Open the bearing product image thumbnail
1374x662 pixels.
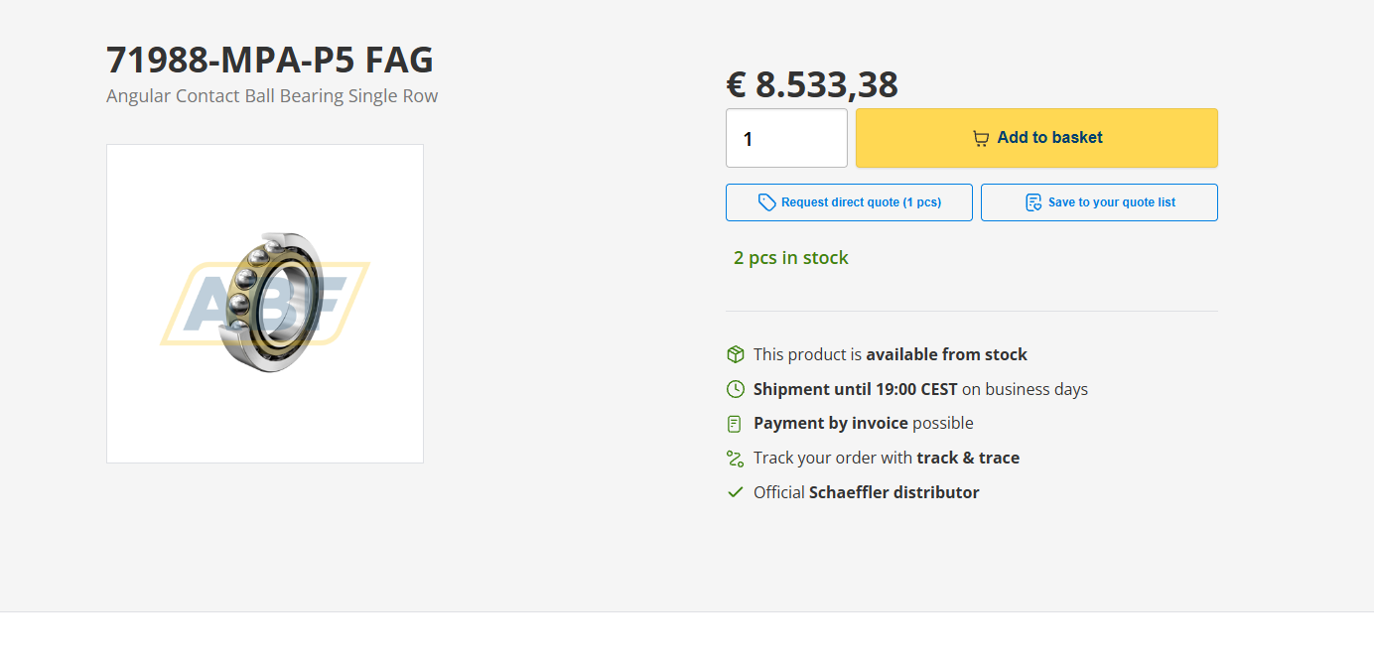pyautogui.click(x=265, y=304)
